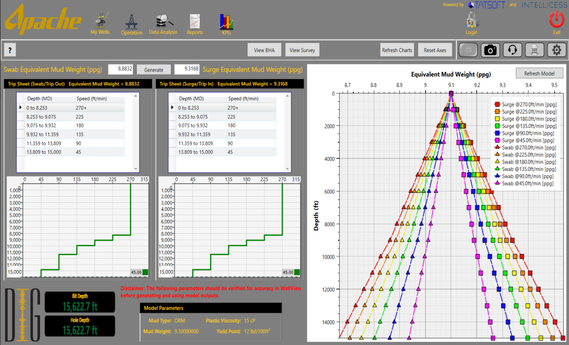
Task: Take a screenshot with the camera icon
Action: (x=490, y=50)
